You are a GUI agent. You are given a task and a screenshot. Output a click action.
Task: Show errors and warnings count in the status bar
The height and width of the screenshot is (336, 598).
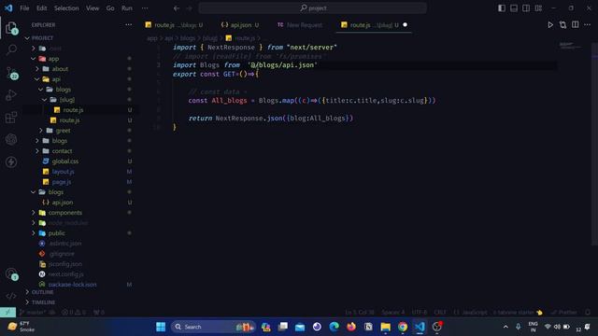74,312
